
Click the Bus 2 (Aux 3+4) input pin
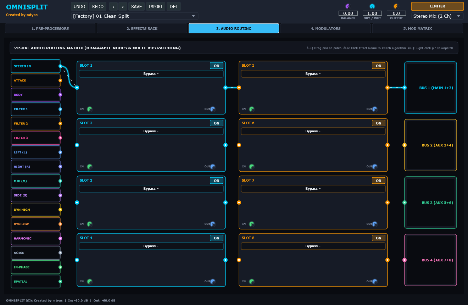pos(405,145)
